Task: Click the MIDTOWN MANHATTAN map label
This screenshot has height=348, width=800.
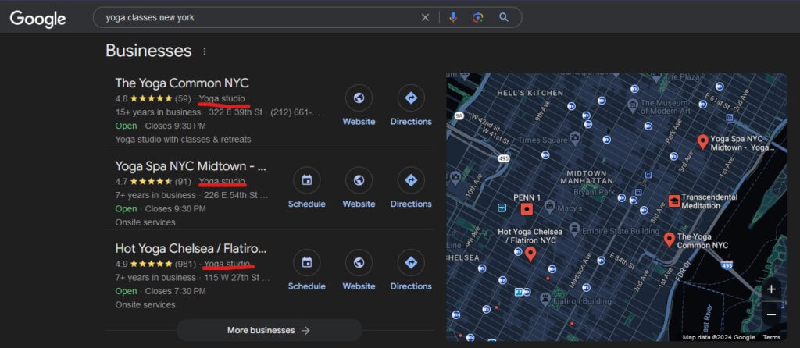Action: coord(586,177)
